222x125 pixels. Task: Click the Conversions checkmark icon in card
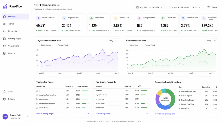163,18
